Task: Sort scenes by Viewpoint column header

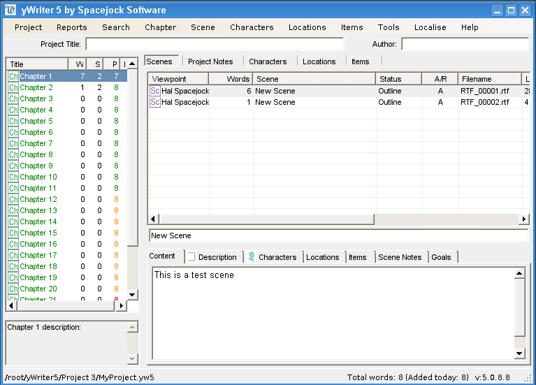Action: click(x=178, y=79)
